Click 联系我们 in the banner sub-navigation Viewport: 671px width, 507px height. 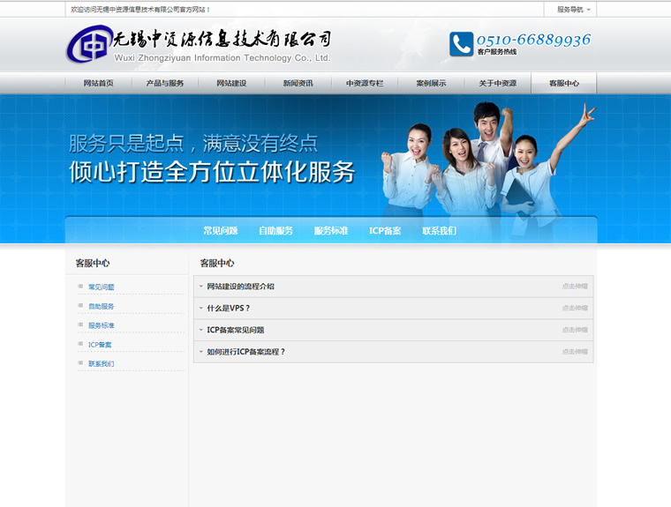pyautogui.click(x=439, y=231)
